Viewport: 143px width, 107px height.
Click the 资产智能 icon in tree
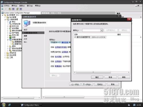pyautogui.click(x=10, y=33)
